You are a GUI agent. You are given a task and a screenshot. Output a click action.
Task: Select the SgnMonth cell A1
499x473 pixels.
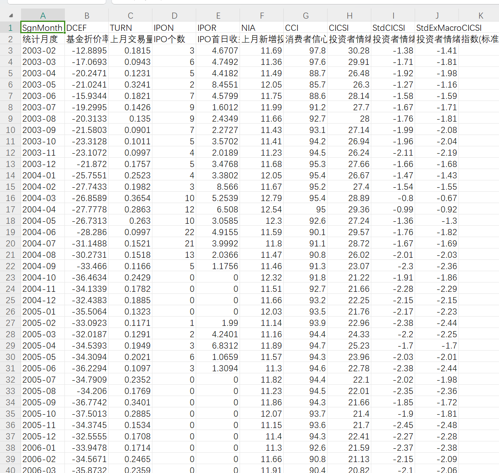43,28
